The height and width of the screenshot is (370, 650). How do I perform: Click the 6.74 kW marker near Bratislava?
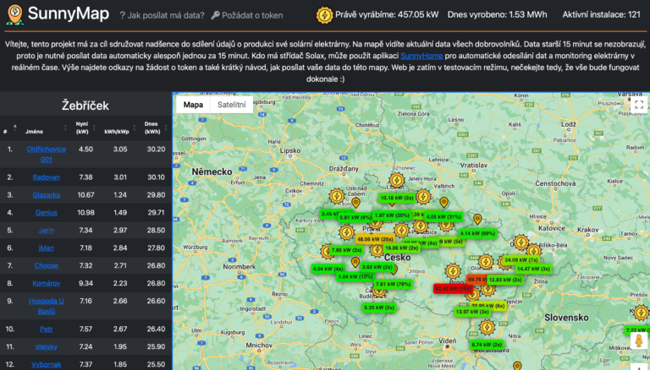coord(487,344)
